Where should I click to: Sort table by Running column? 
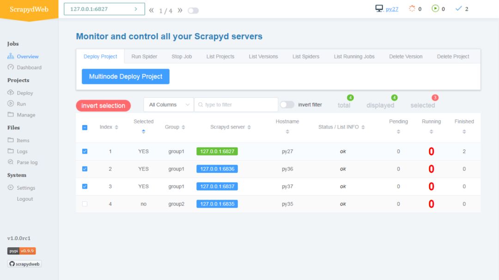coord(431,131)
